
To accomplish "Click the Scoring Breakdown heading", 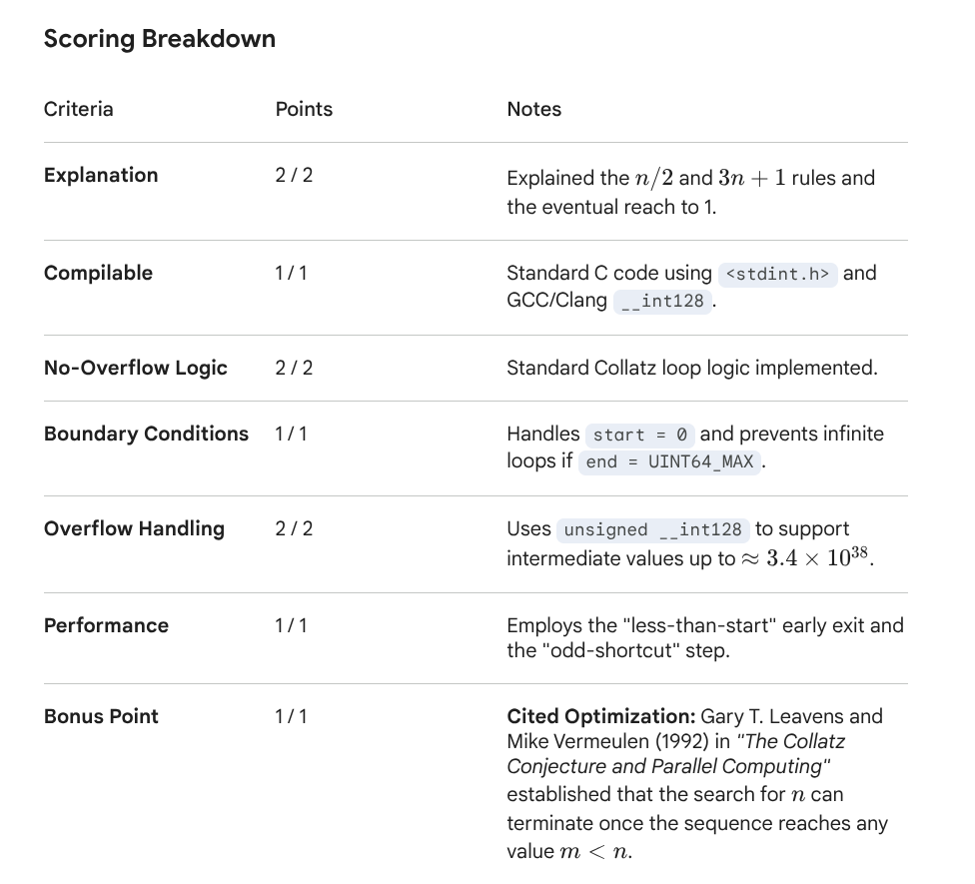I will [x=160, y=39].
